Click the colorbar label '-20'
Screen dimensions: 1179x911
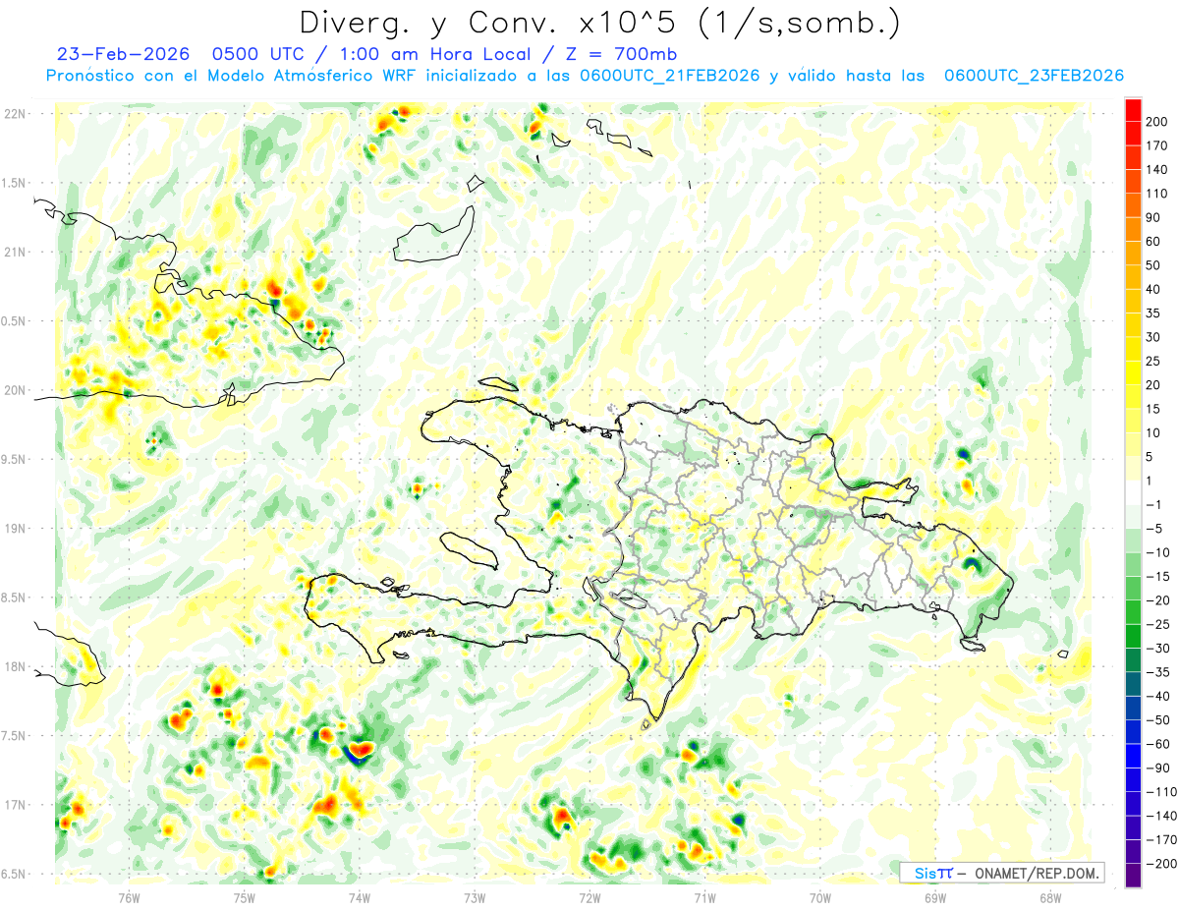click(x=1159, y=600)
